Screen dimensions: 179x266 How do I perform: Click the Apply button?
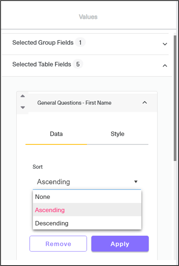(120, 244)
